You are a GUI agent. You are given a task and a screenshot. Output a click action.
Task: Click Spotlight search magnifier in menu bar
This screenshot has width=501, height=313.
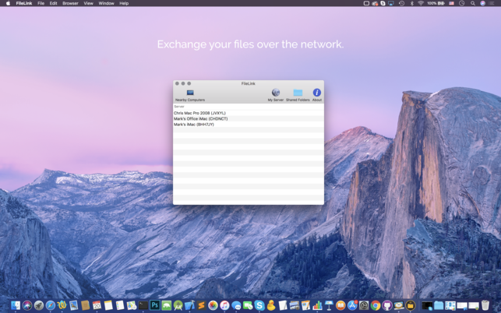472,3
